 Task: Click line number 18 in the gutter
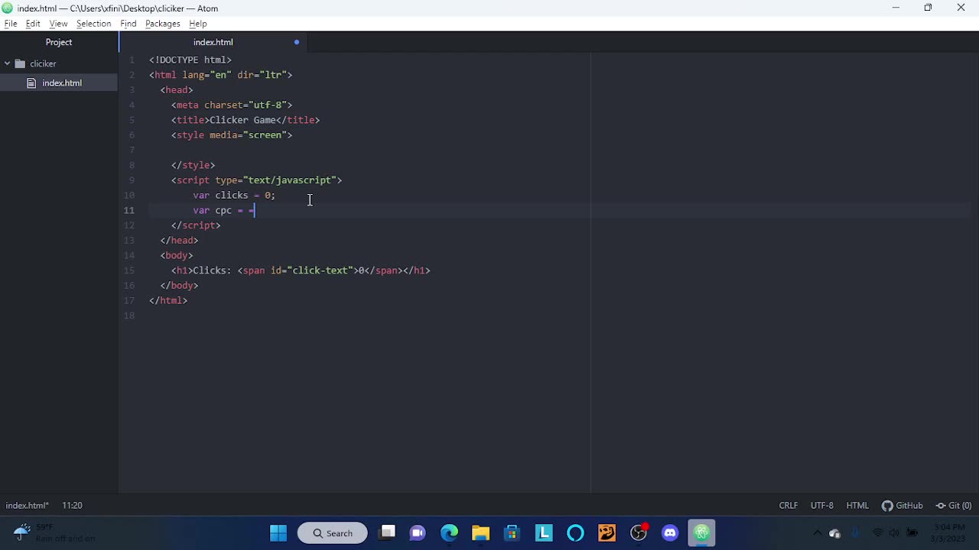(129, 315)
